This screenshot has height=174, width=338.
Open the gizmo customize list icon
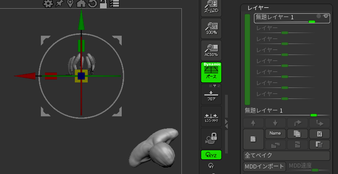(114, 4)
